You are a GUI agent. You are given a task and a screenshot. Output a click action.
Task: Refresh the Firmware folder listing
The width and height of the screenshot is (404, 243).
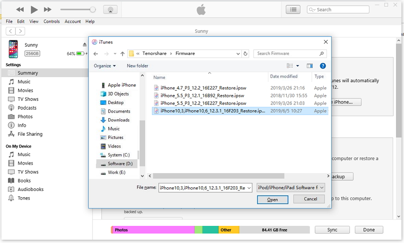[245, 54]
